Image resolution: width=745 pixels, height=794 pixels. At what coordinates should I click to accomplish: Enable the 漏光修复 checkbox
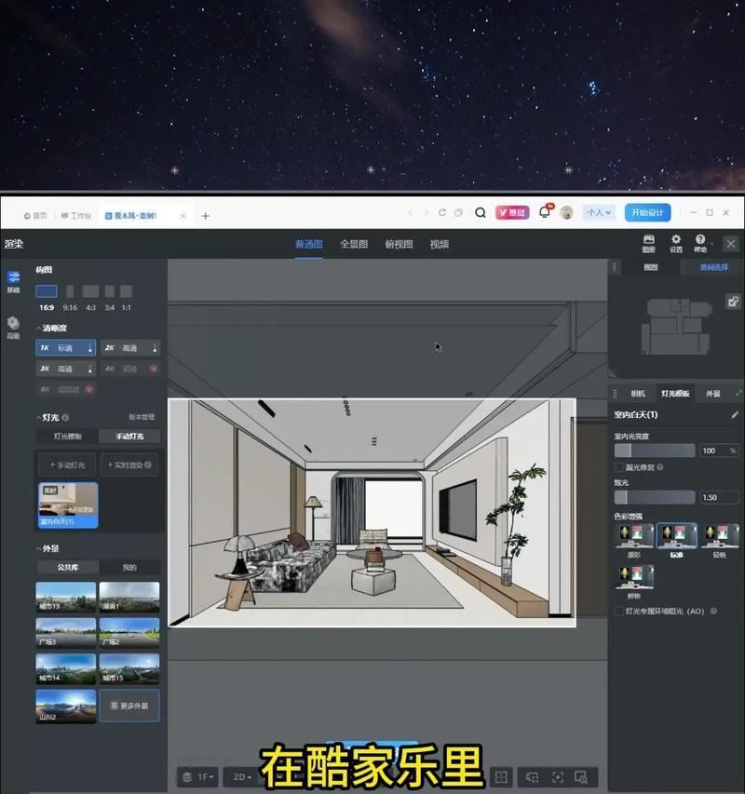[617, 466]
